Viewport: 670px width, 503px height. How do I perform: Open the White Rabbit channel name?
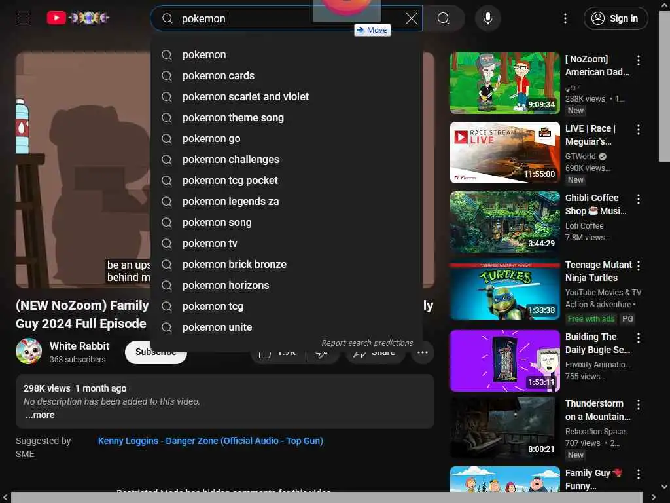(79, 346)
